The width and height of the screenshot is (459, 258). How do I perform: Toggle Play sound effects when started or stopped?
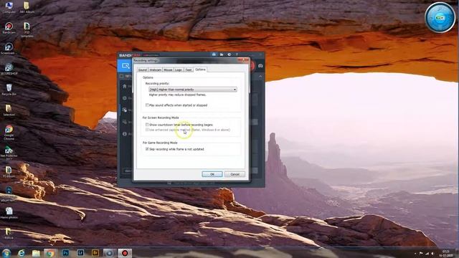147,105
